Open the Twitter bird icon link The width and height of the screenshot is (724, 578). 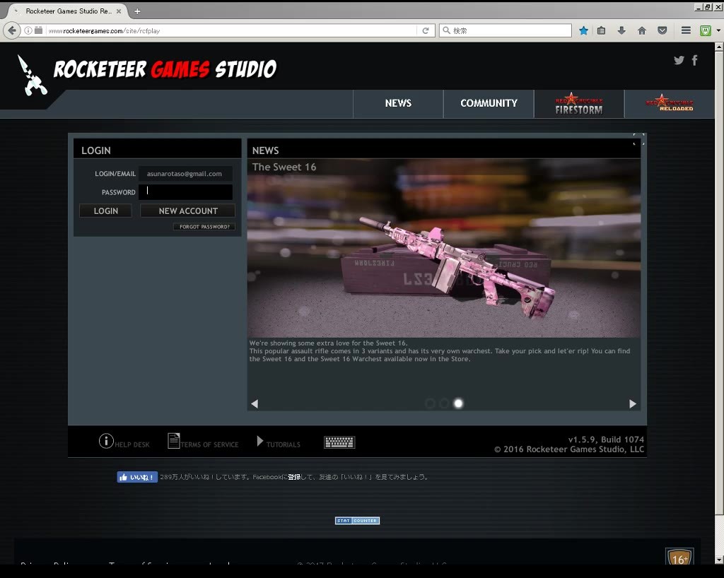click(x=679, y=60)
